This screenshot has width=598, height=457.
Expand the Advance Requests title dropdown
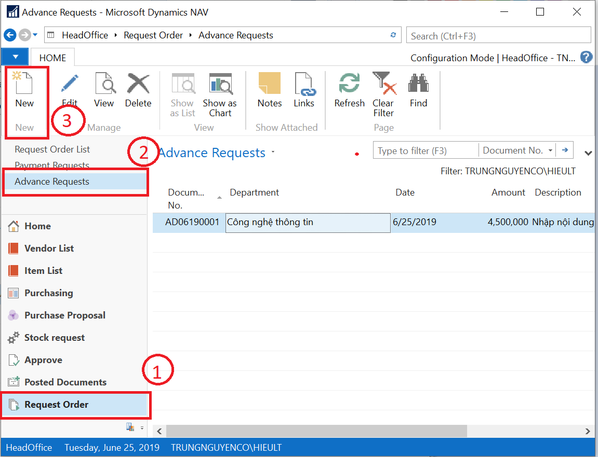[x=273, y=152]
